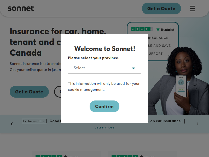Click the partially hidden outlined hero button
This screenshot has height=157, width=209.
click(57, 92)
